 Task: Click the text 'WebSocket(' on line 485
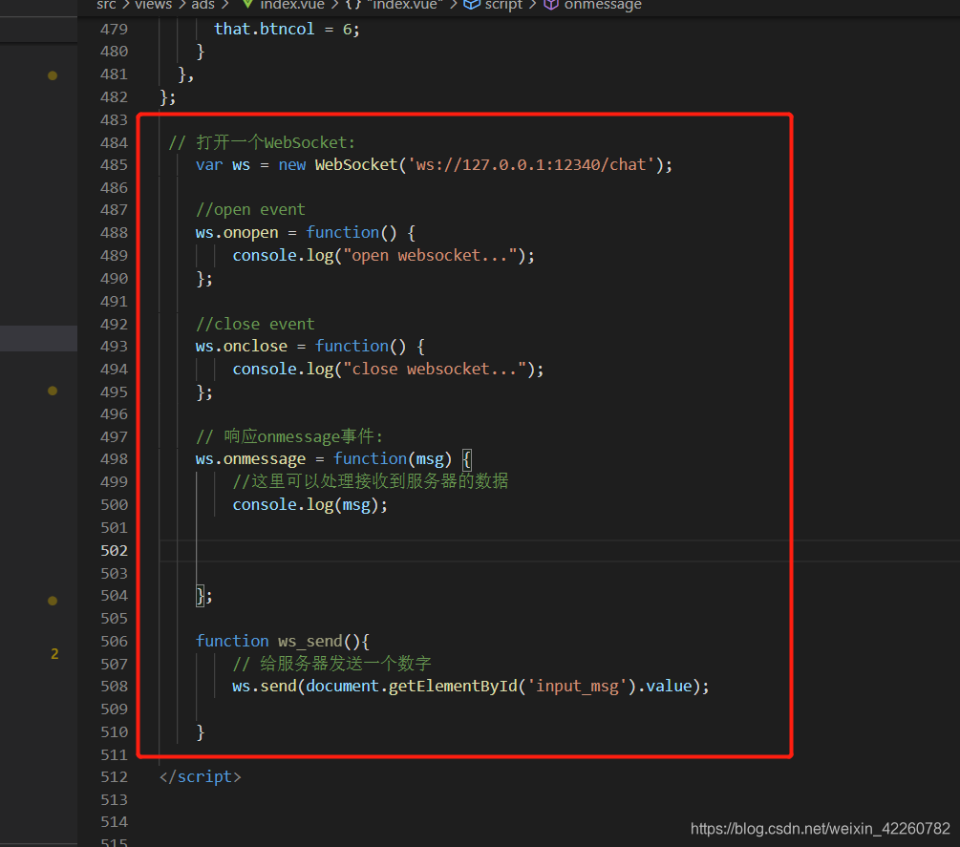point(361,165)
